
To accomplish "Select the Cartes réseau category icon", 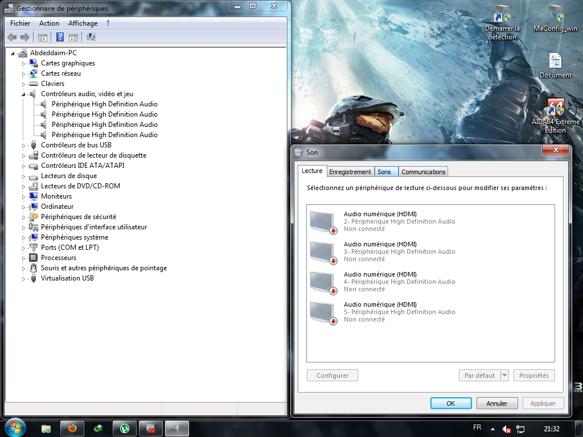I will [34, 73].
